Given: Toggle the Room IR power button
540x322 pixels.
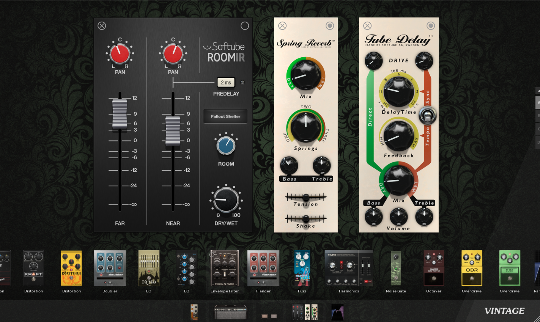Looking at the screenshot, I should pos(245,25).
